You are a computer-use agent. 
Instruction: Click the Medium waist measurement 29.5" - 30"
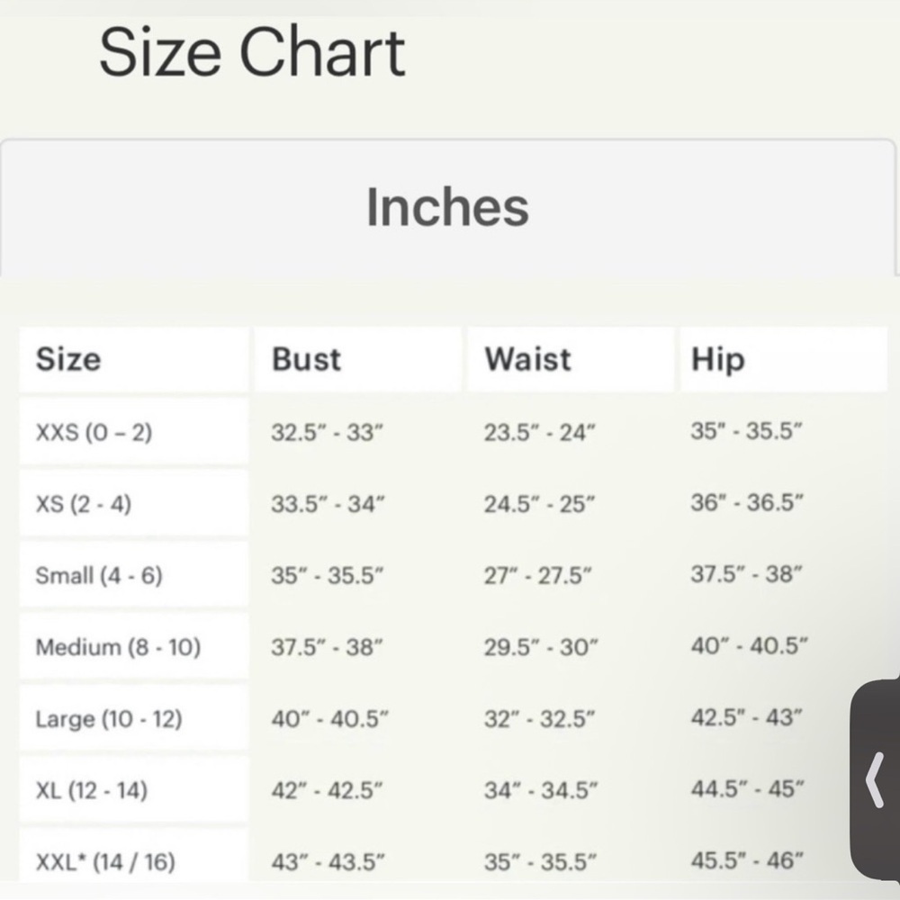pyautogui.click(x=541, y=647)
